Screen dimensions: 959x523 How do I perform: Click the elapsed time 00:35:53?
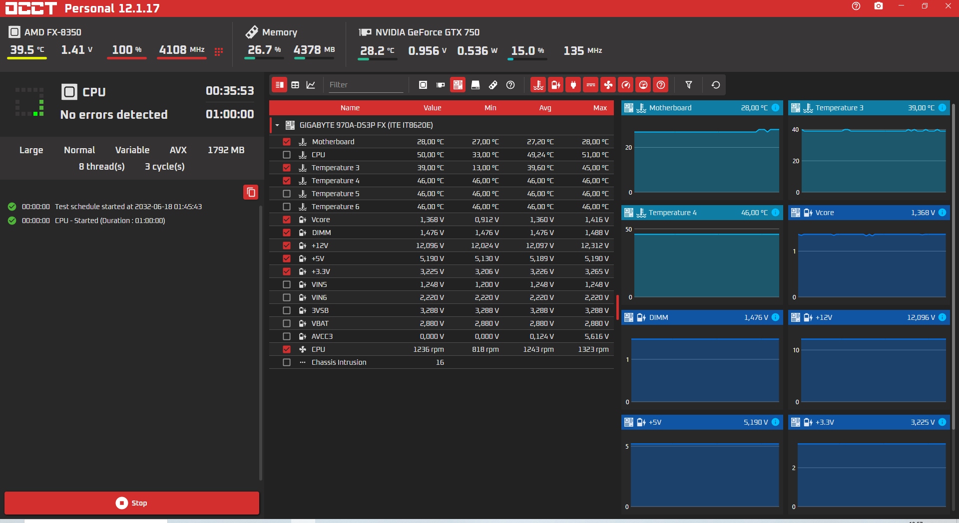coord(230,91)
